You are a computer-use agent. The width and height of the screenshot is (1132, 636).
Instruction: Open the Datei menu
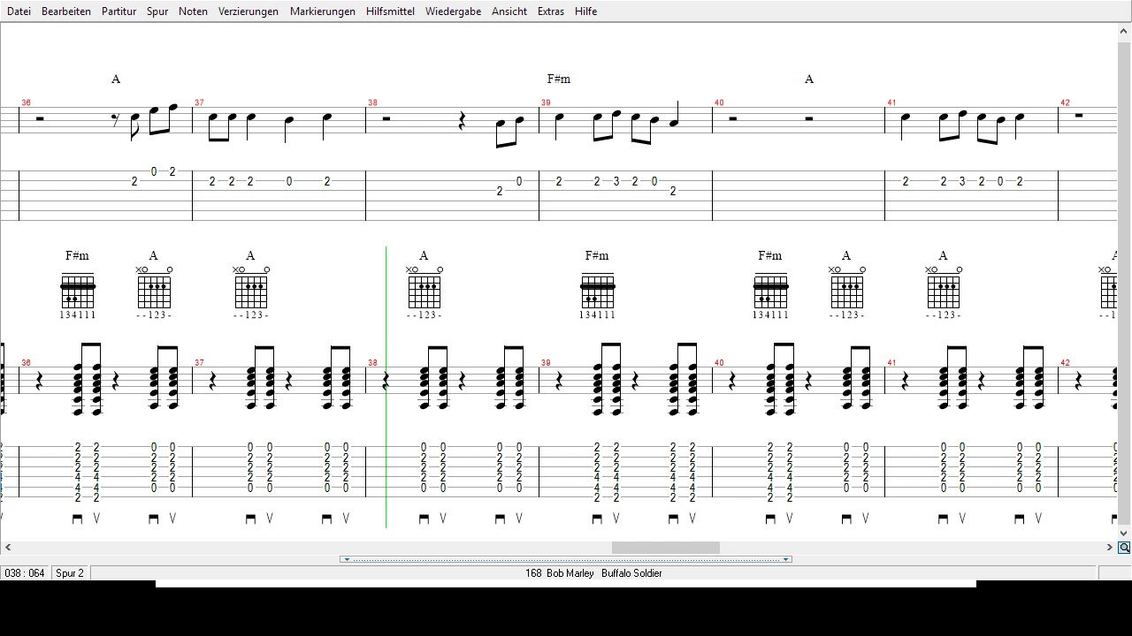(x=19, y=11)
